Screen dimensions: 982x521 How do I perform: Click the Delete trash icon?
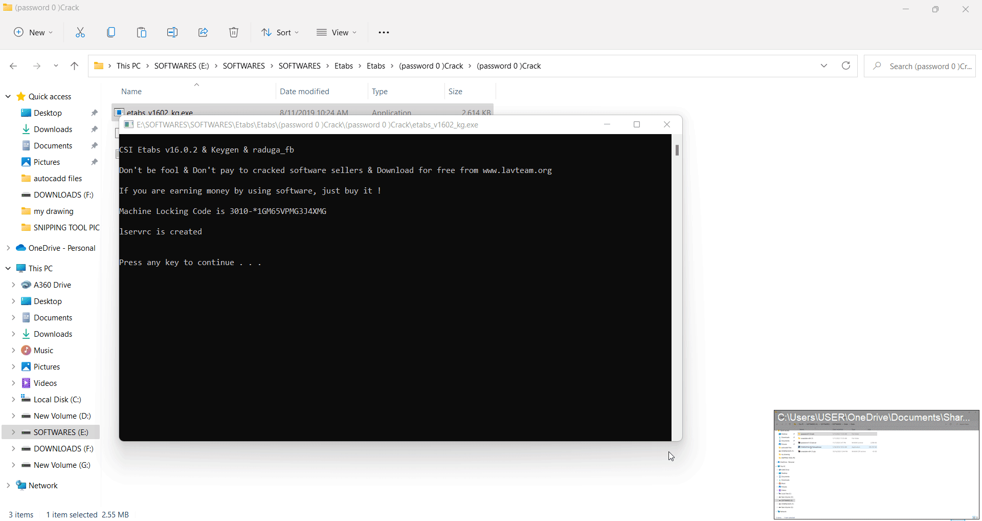point(234,32)
